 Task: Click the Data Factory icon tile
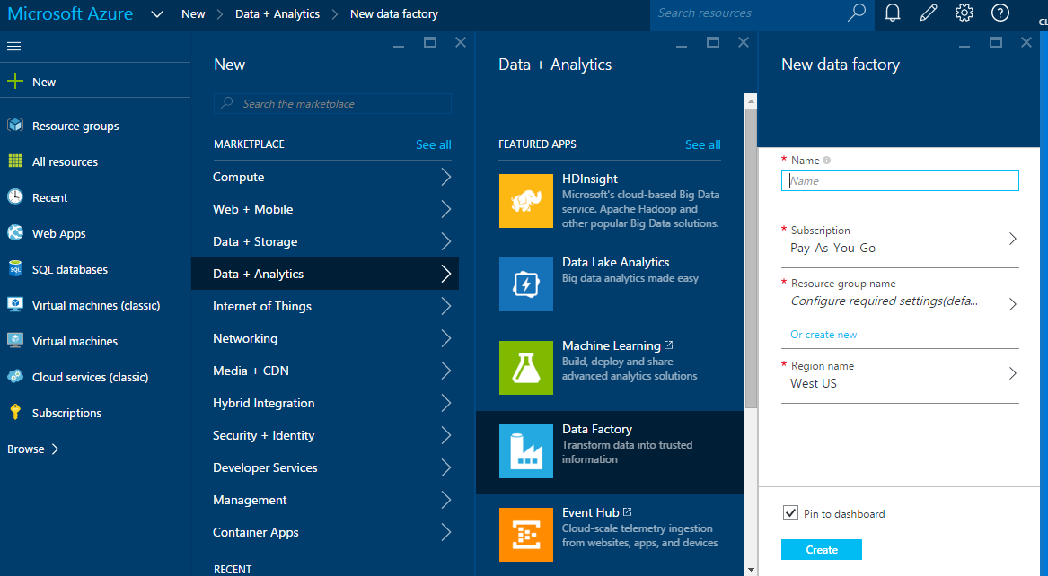[526, 451]
